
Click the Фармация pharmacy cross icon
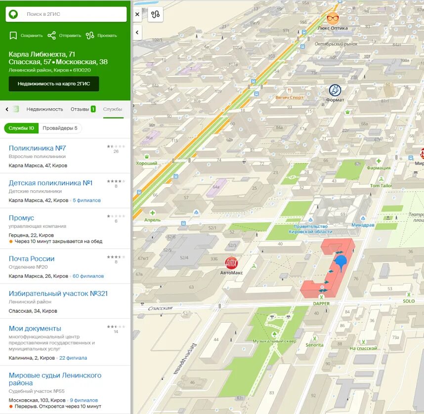coord(379,161)
